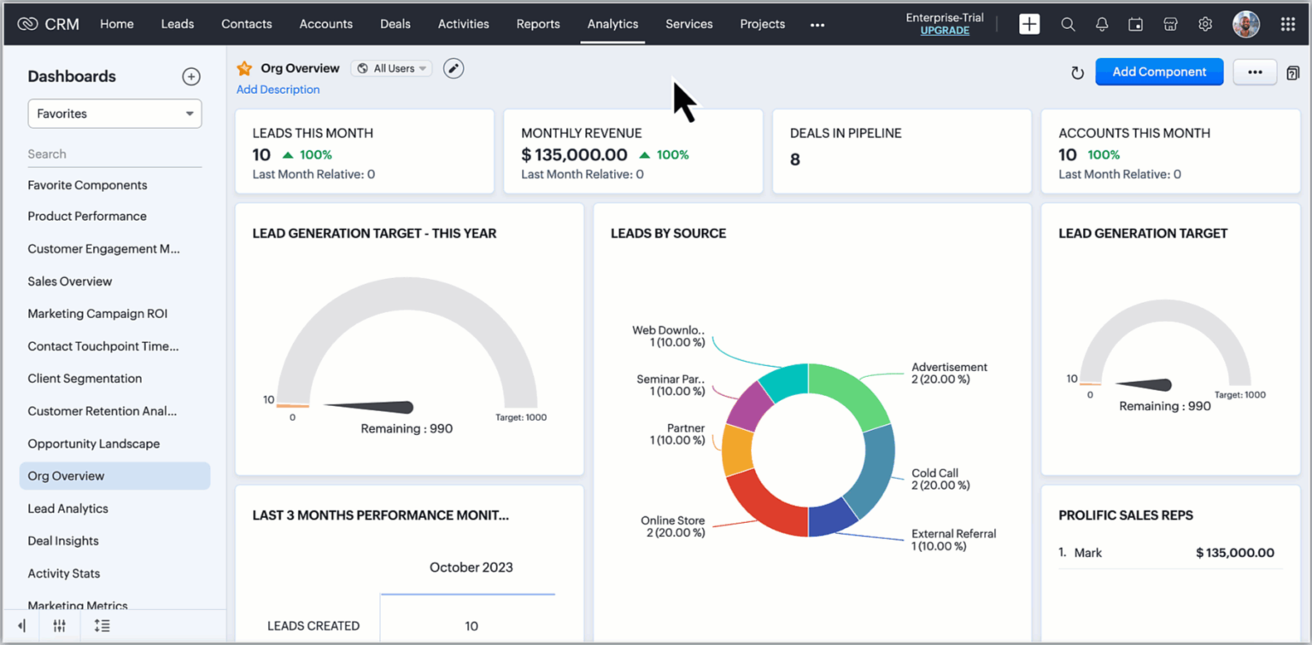Refresh the dashboard using the reload icon
Image resolution: width=1312 pixels, height=645 pixels.
tap(1077, 73)
